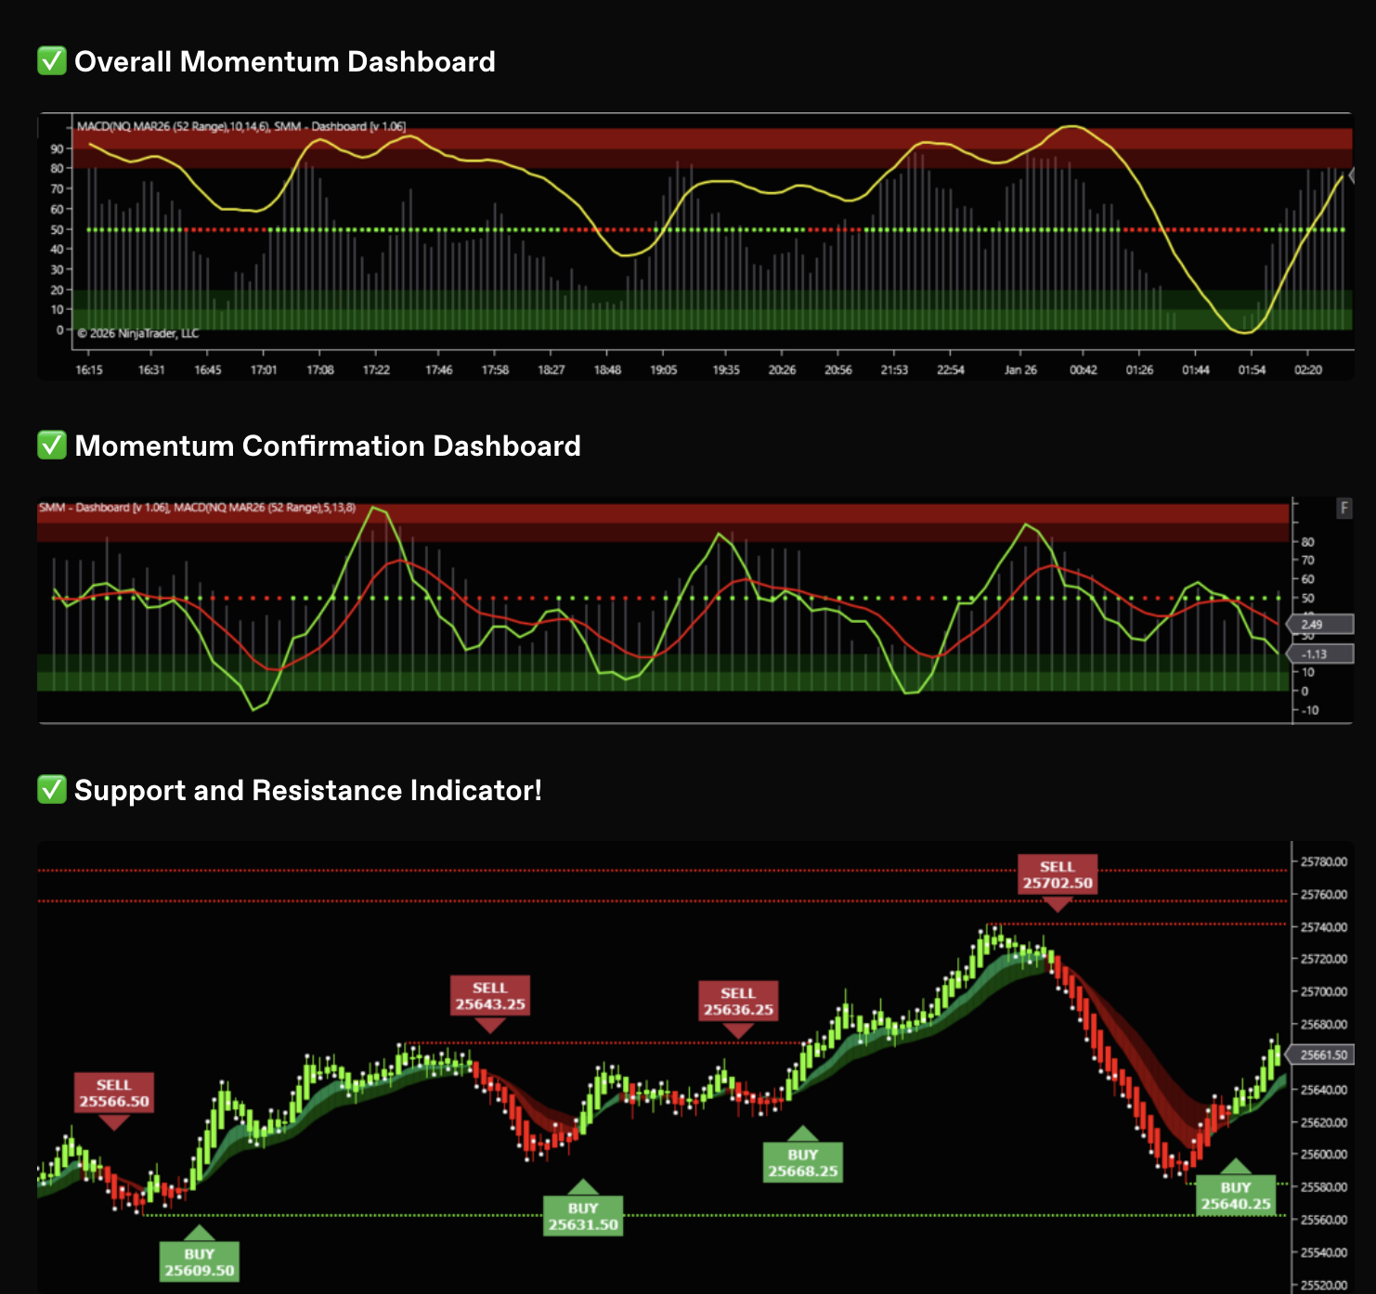Select the Overall Momentum Dashboard heading

(x=285, y=61)
